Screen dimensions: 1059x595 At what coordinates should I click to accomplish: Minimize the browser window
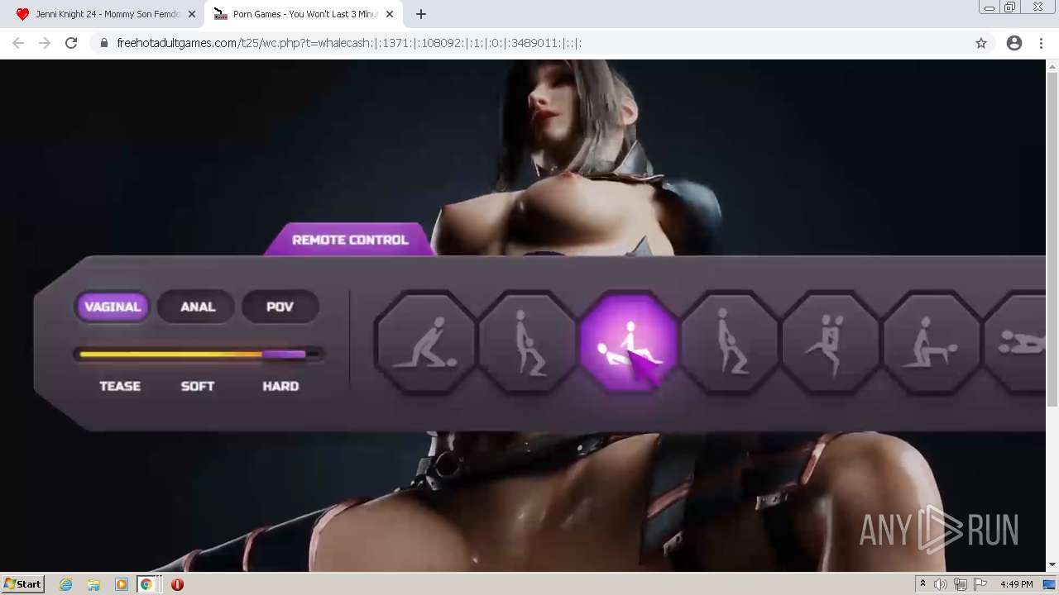point(989,7)
